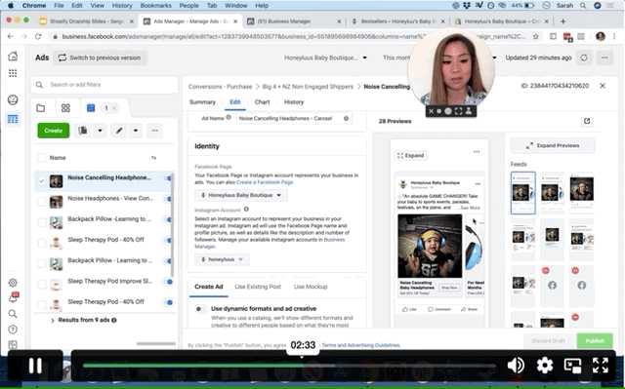Image resolution: width=625 pixels, height=389 pixels.
Task: Click the Instagram Account info icon
Action: 246,210
